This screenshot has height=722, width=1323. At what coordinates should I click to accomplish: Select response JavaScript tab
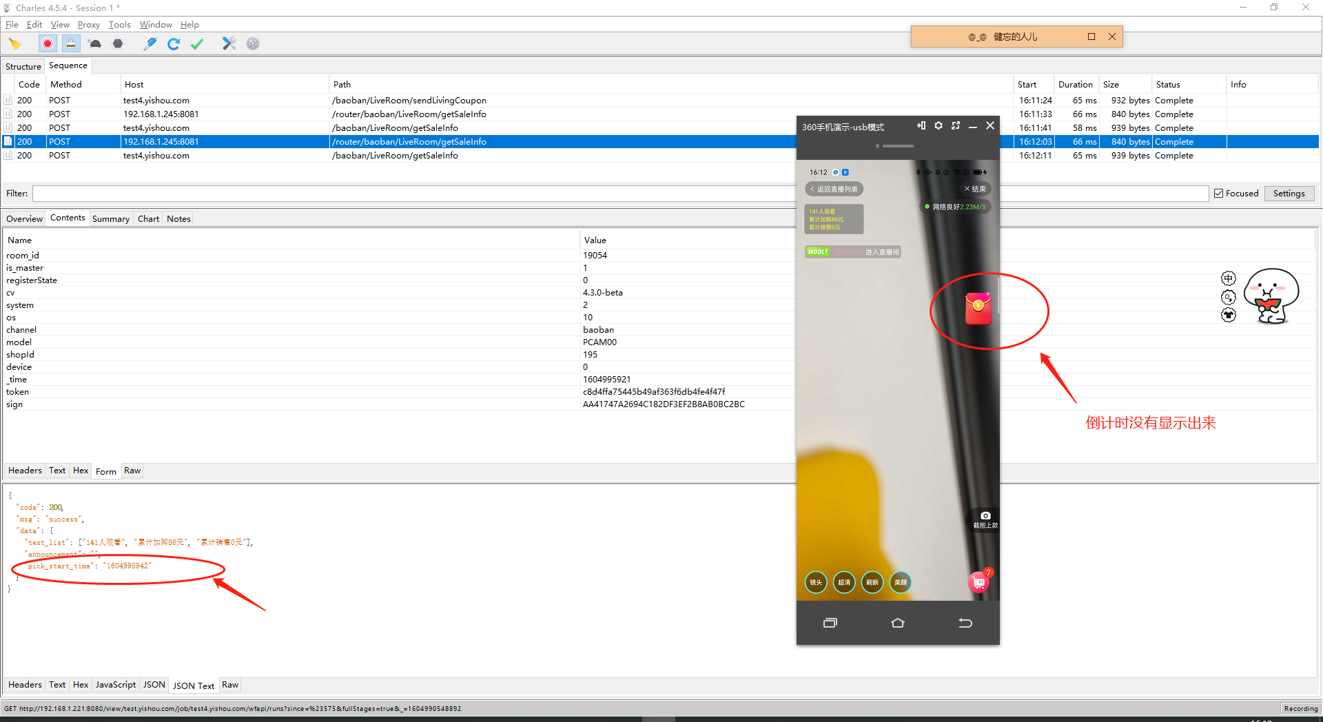click(x=115, y=685)
